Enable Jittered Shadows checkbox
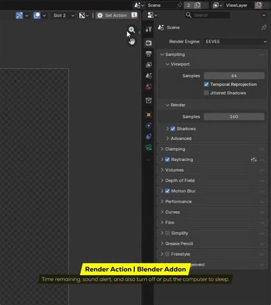The height and width of the screenshot is (305, 271). coord(206,93)
